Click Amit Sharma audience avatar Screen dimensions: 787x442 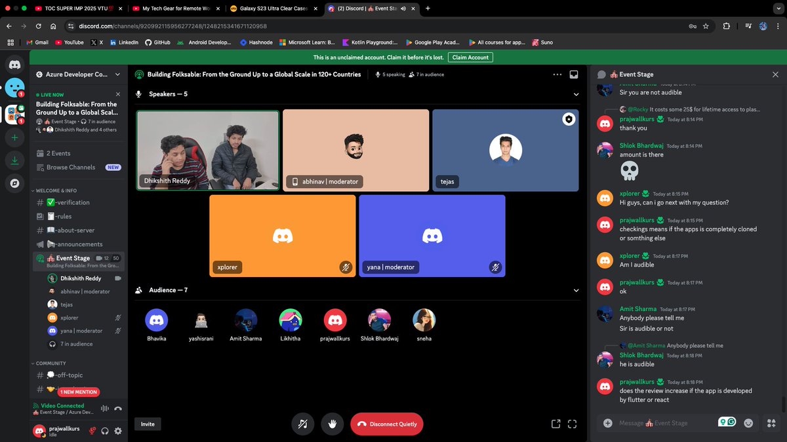[x=246, y=320]
